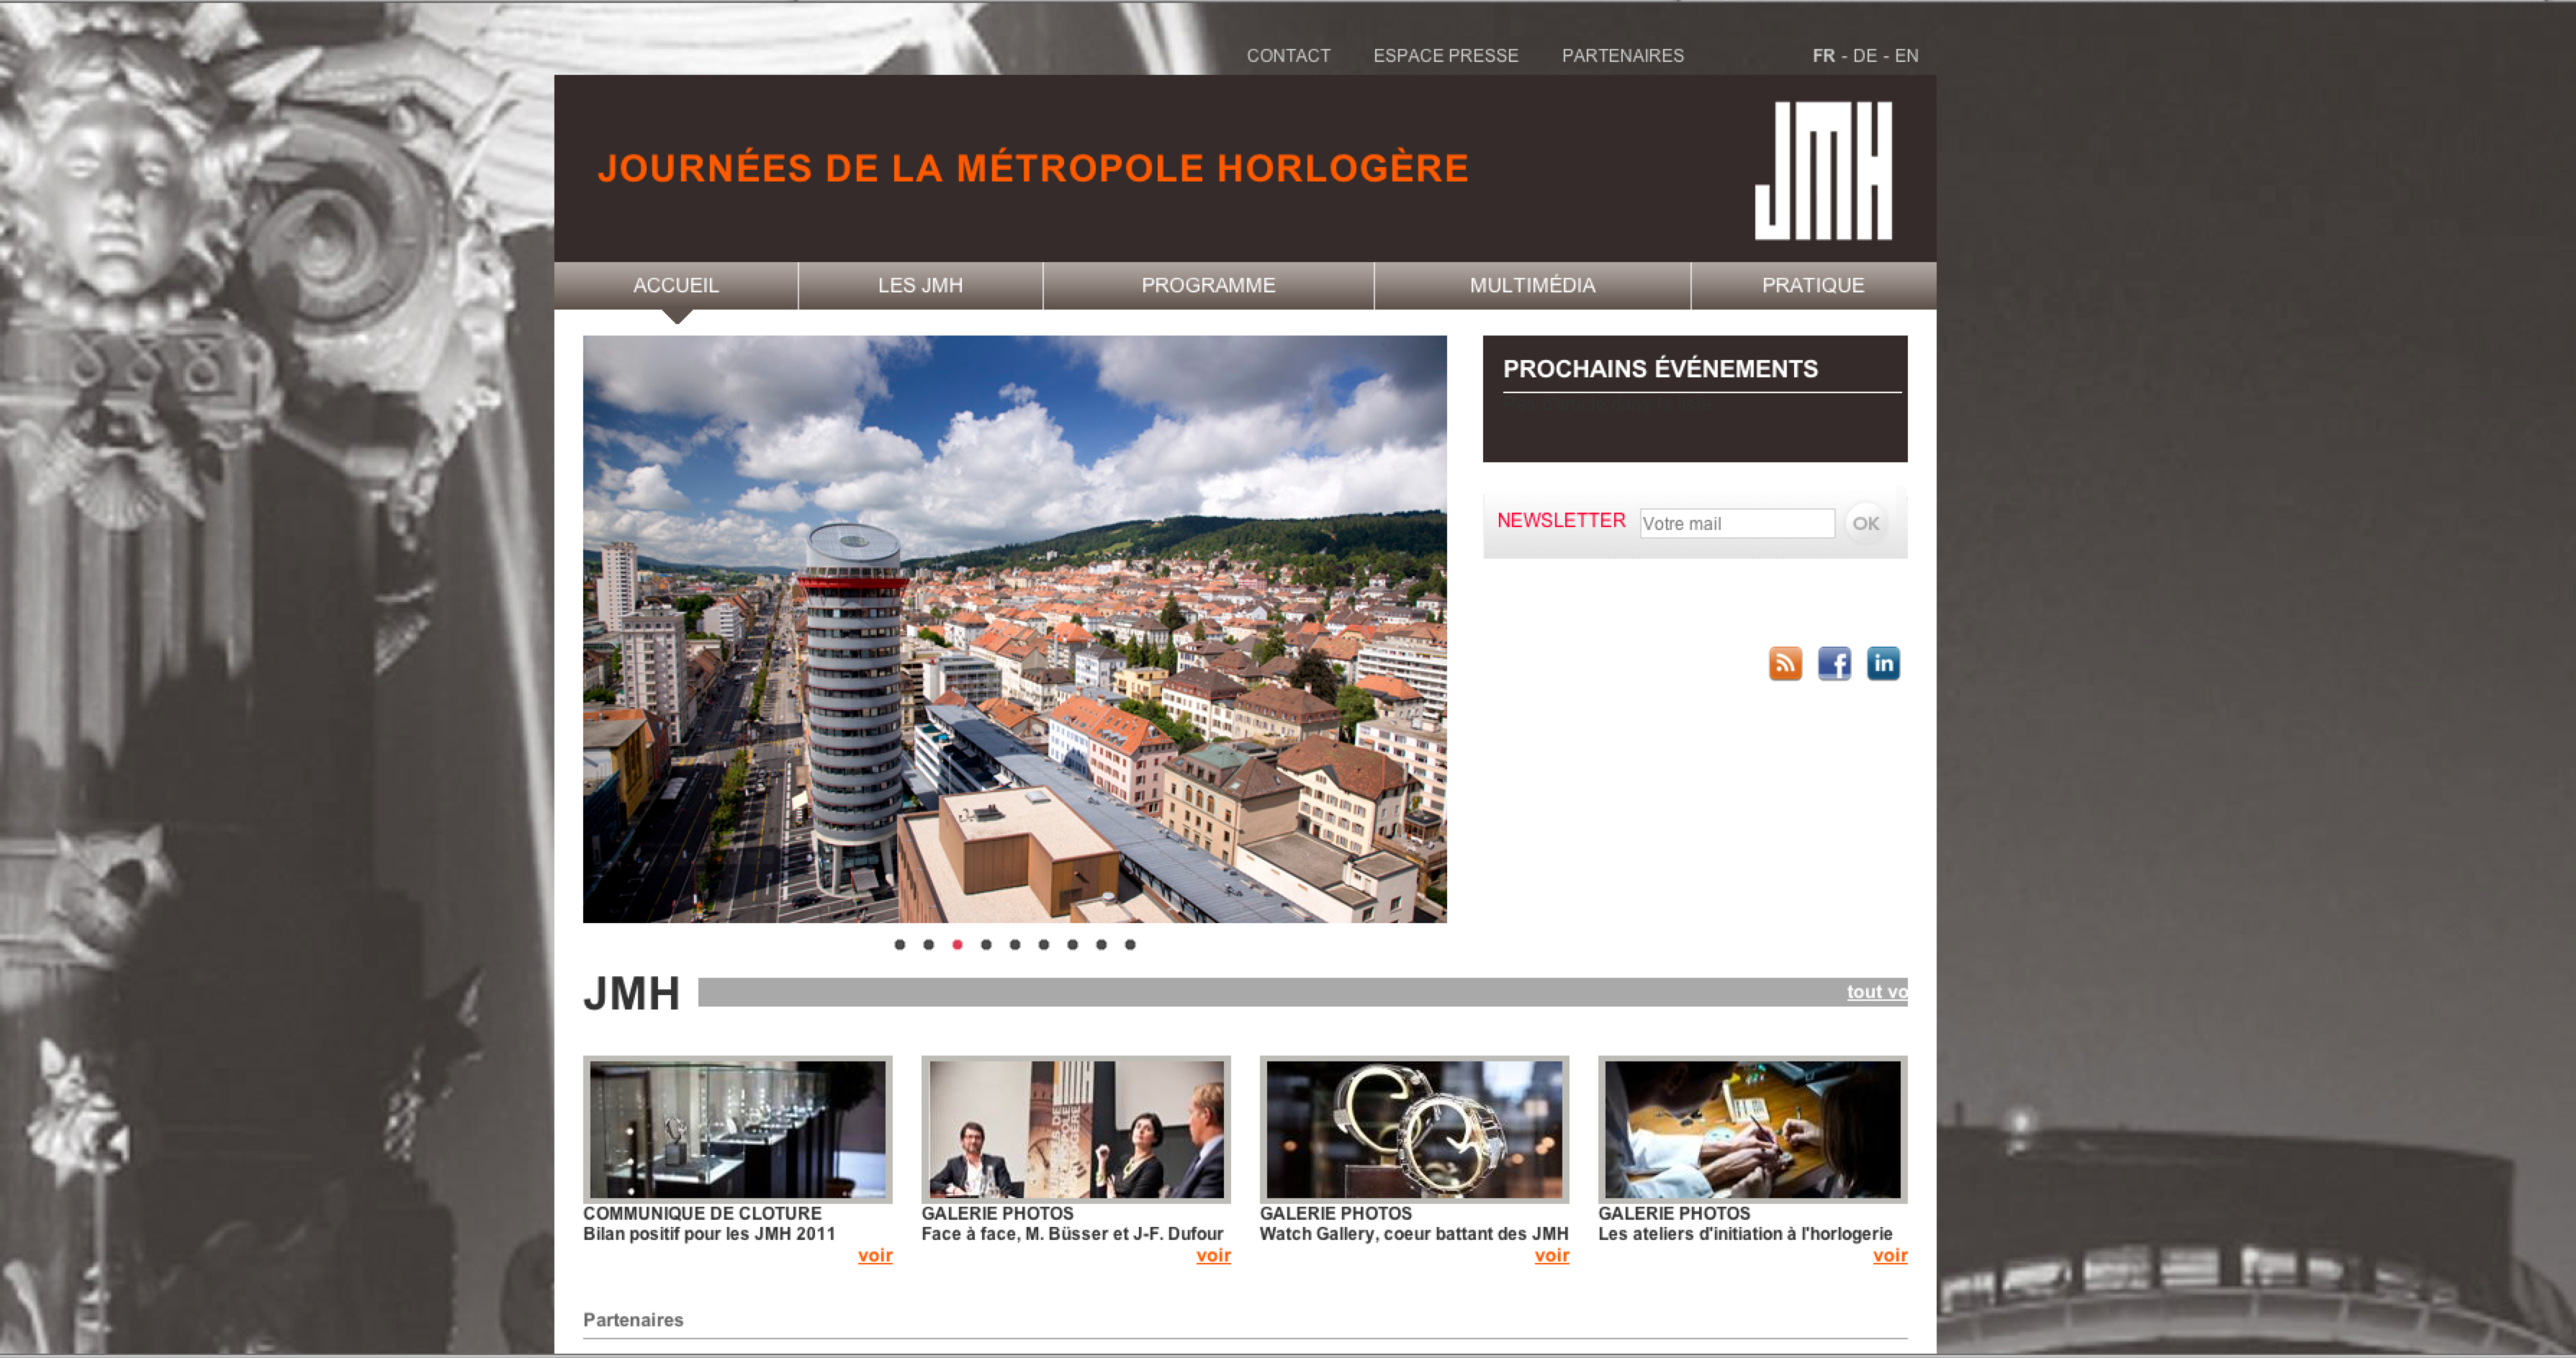
Task: Open the Contact link
Action: click(1288, 56)
